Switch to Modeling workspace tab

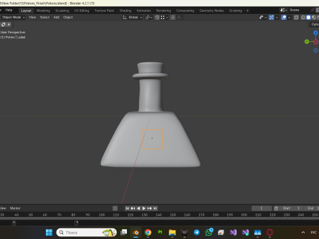(43, 11)
